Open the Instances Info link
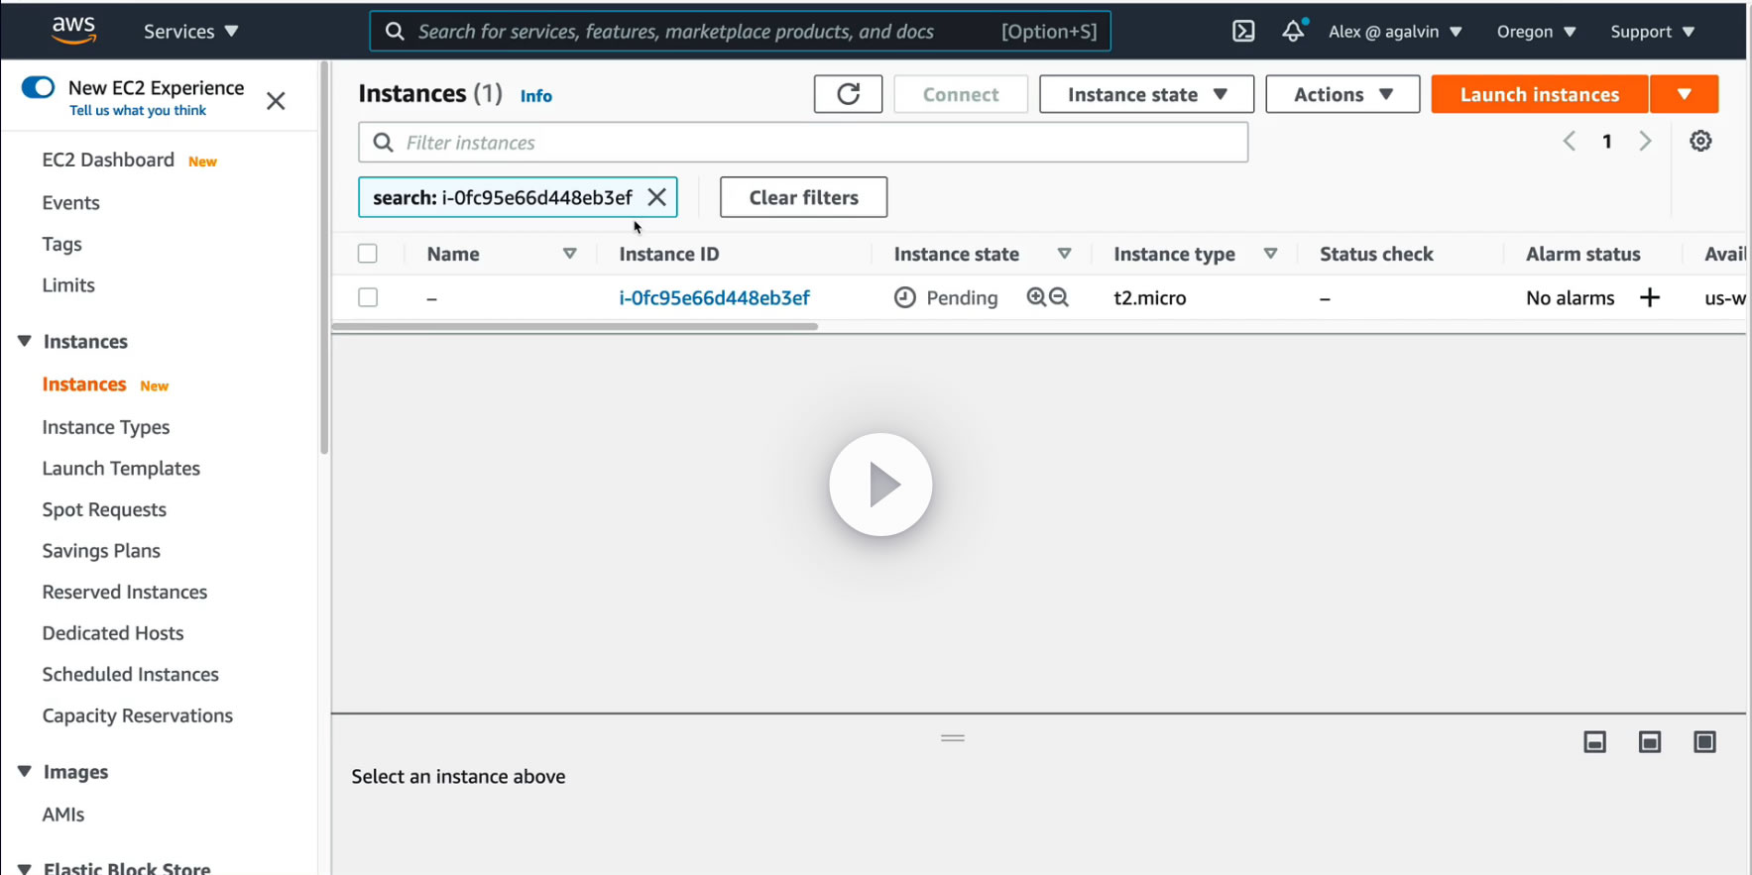 tap(536, 96)
